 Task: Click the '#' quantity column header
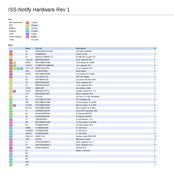155,48
